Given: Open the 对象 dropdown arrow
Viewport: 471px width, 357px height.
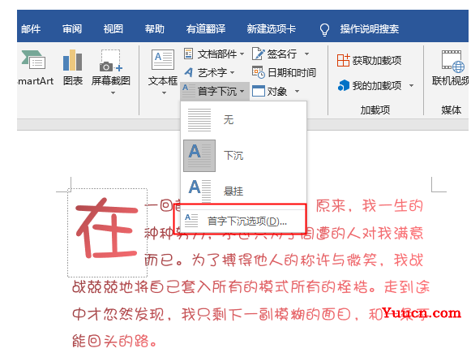Looking at the screenshot, I should 297,91.
